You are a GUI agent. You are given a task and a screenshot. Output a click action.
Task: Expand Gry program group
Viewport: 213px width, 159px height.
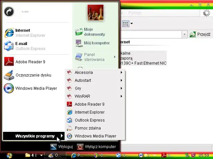point(95,88)
